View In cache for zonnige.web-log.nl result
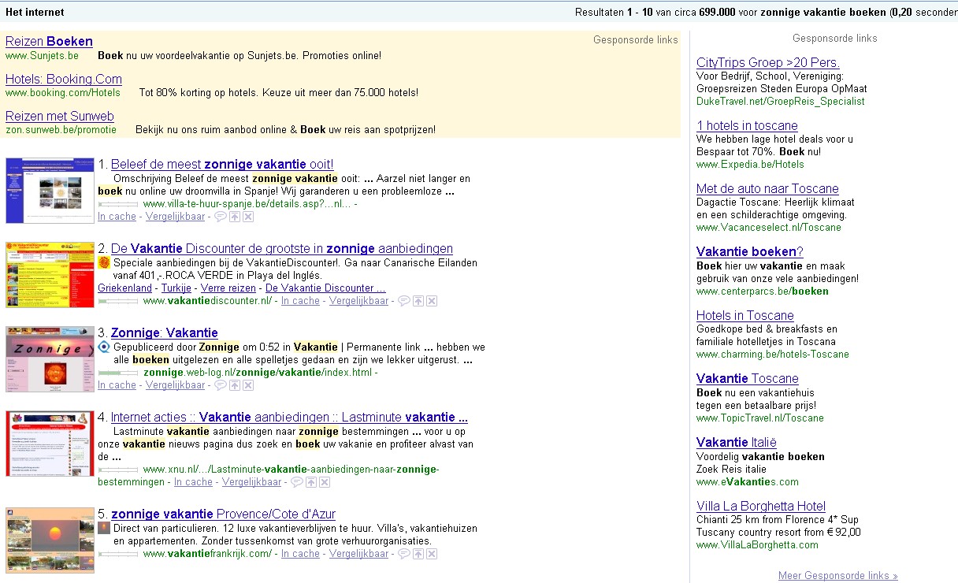Image resolution: width=958 pixels, height=583 pixels. (x=117, y=385)
